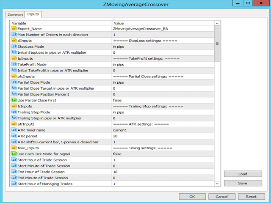
Task: Select the string icon beside time_Inputs
Action: pos(14,148)
